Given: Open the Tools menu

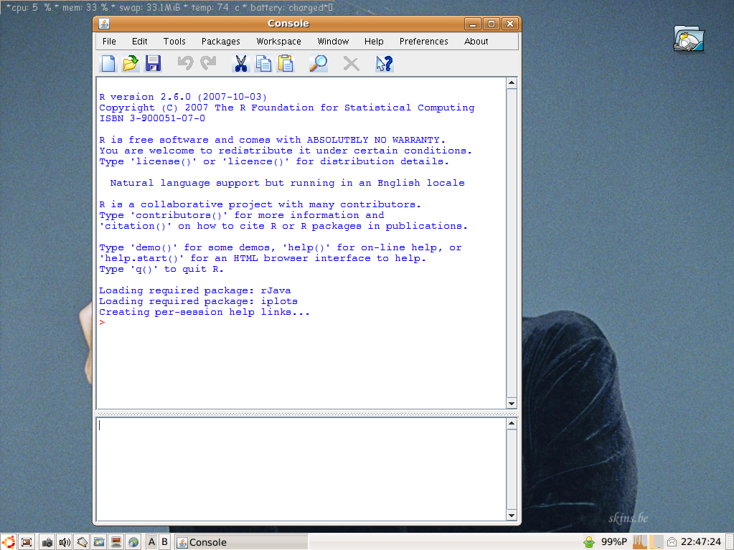Looking at the screenshot, I should (x=174, y=41).
